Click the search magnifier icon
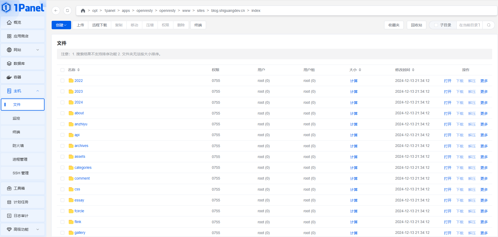Screen dimensions: 498x237 (489, 25)
